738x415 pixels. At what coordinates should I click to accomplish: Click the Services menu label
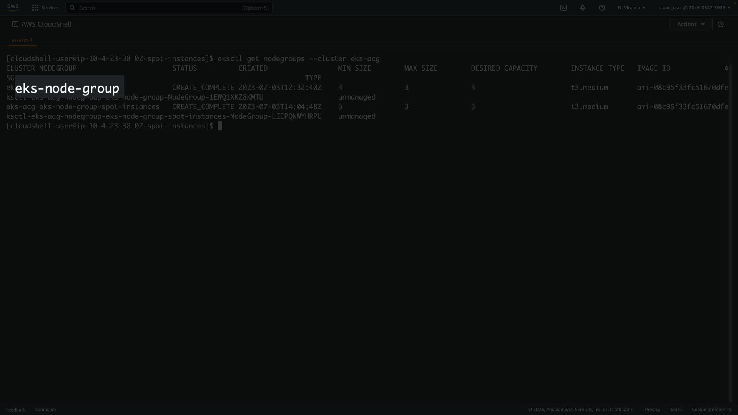[50, 8]
